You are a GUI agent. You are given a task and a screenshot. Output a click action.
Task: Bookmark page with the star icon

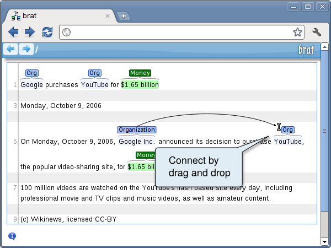pyautogui.click(x=297, y=33)
